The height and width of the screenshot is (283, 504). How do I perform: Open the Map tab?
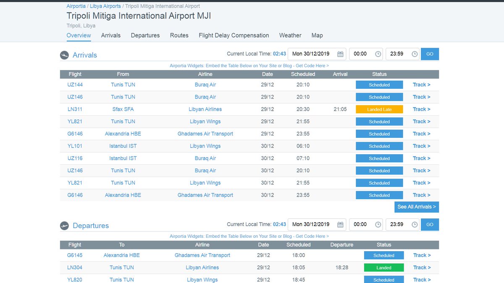317,36
